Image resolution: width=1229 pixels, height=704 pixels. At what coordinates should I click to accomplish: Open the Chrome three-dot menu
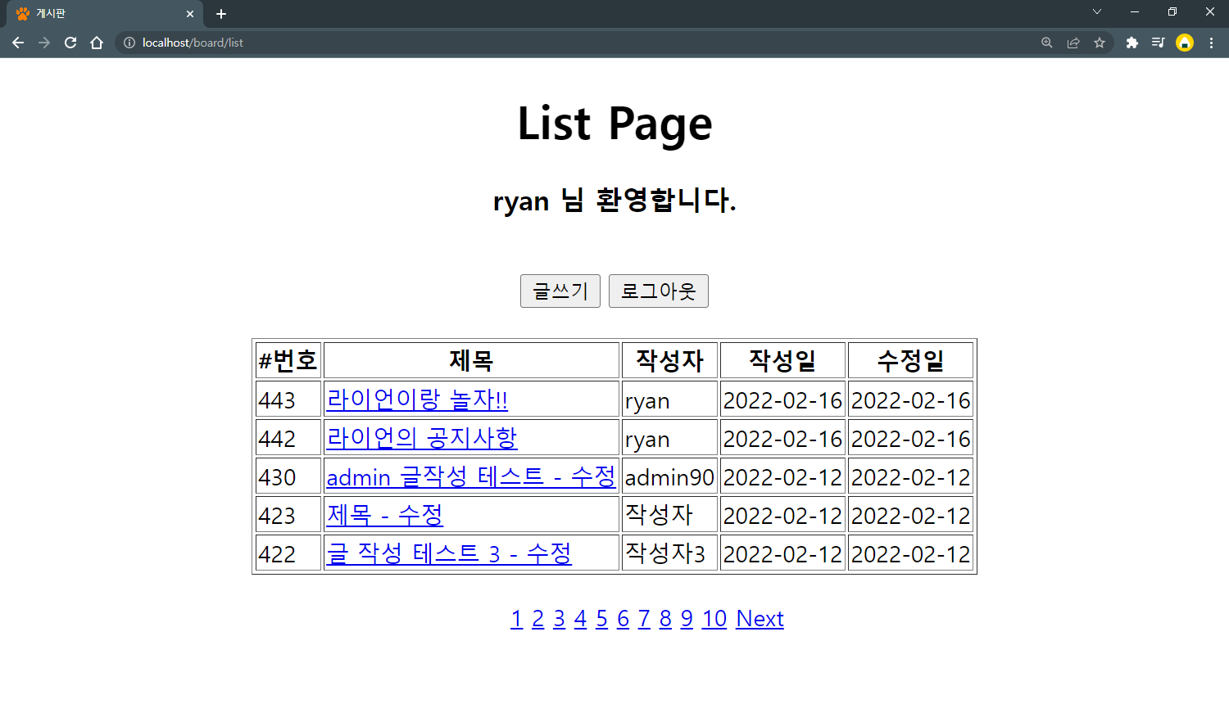tap(1213, 43)
